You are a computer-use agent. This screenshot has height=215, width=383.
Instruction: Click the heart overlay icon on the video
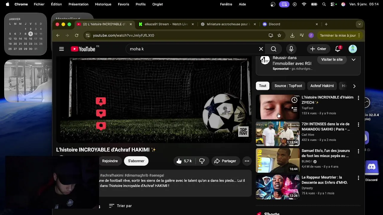pos(101,113)
